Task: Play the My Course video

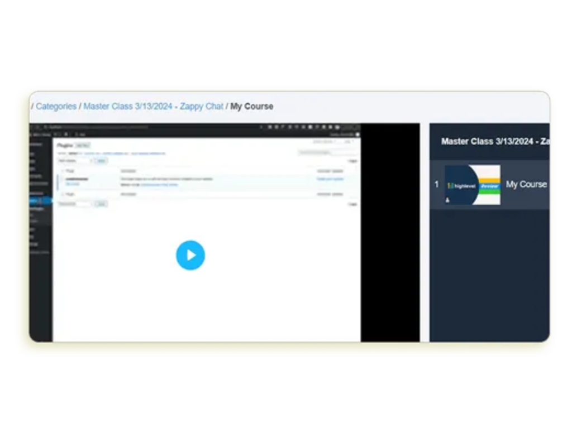Action: 190,255
